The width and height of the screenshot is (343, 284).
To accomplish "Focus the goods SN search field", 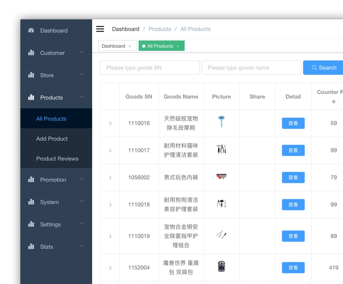I will coord(150,68).
